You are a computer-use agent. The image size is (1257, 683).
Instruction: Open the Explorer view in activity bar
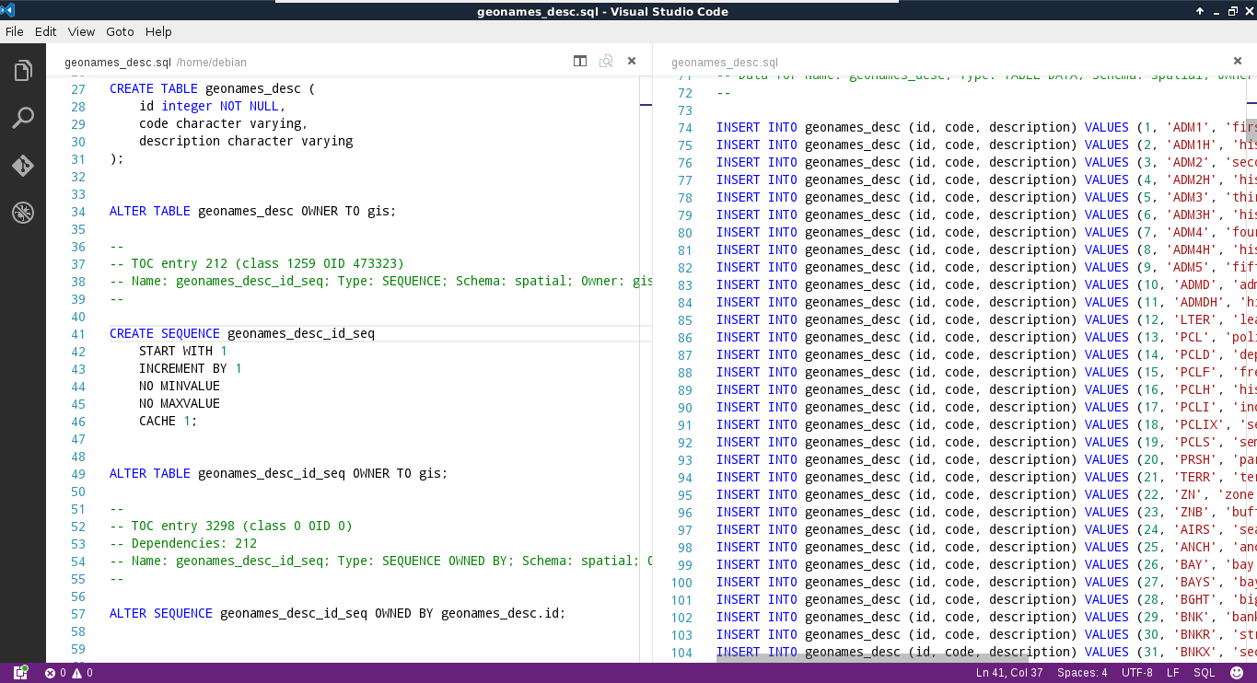pos(23,71)
